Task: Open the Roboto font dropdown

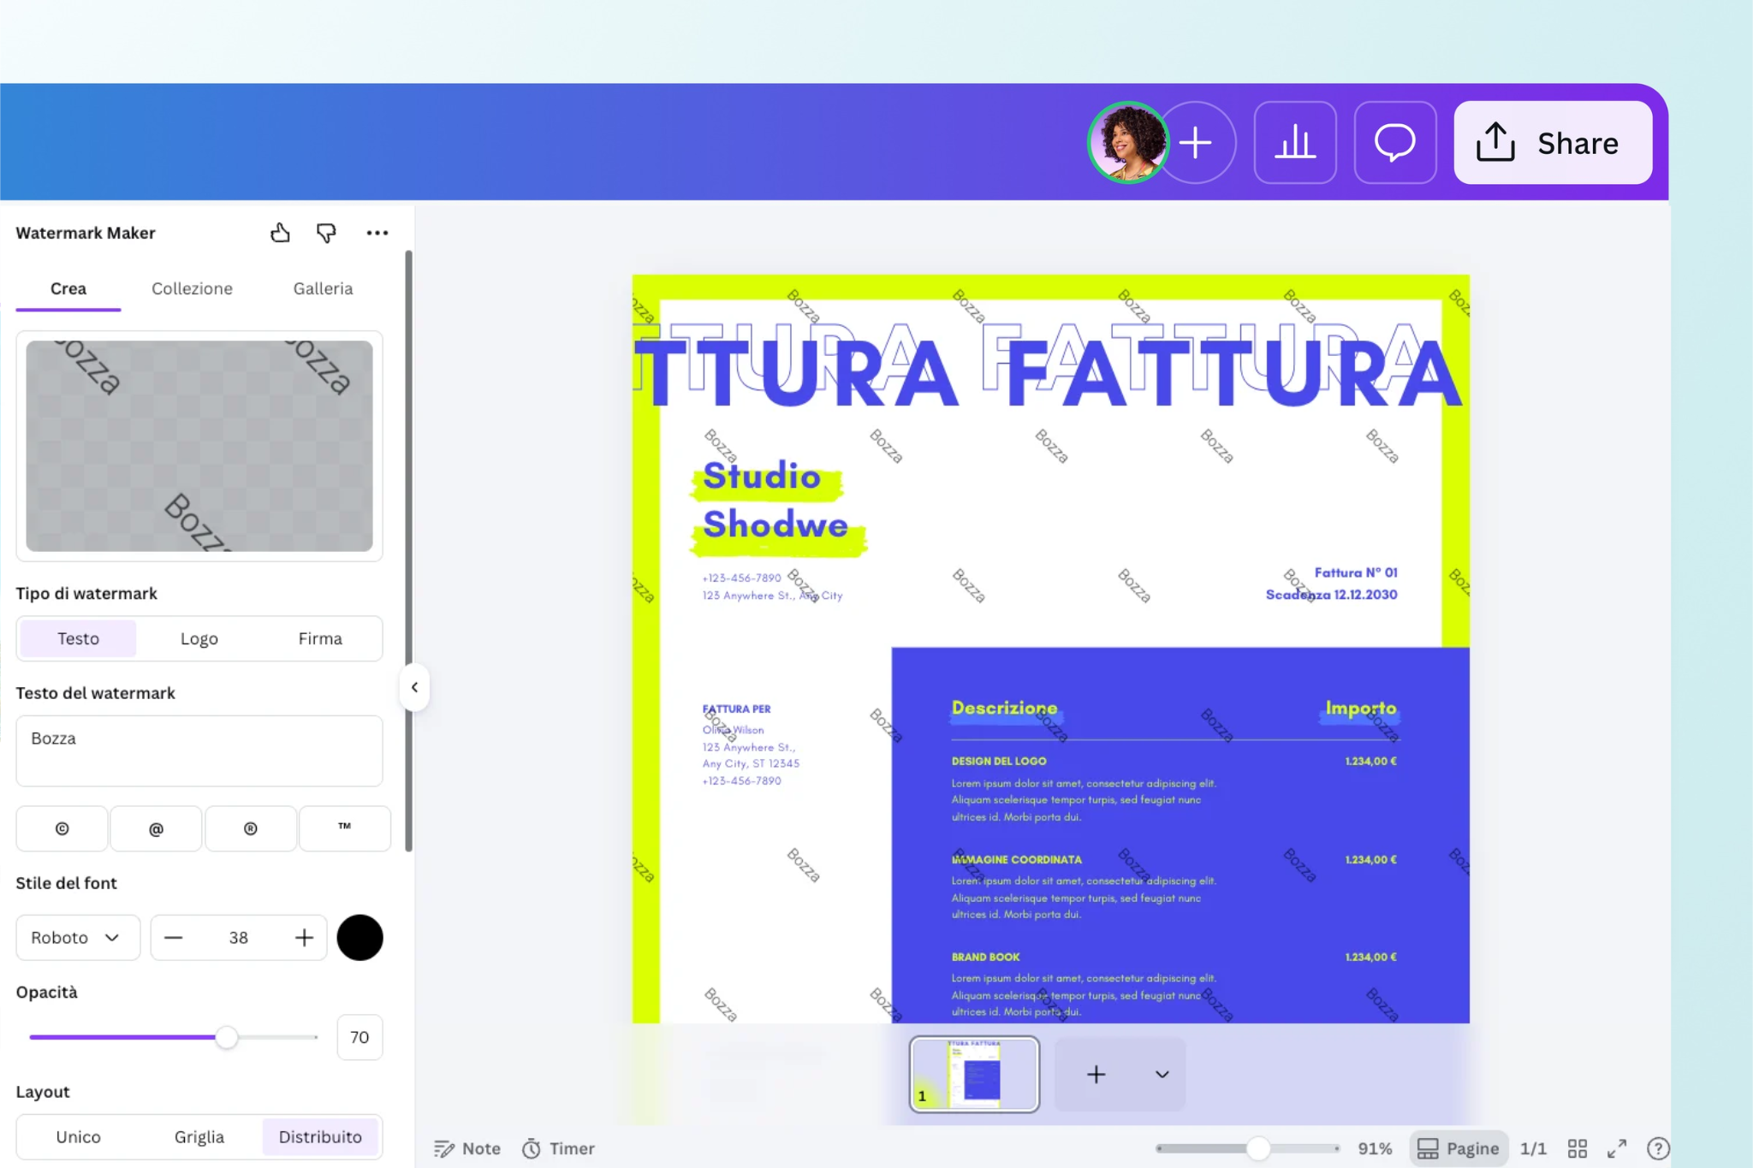Action: tap(78, 938)
